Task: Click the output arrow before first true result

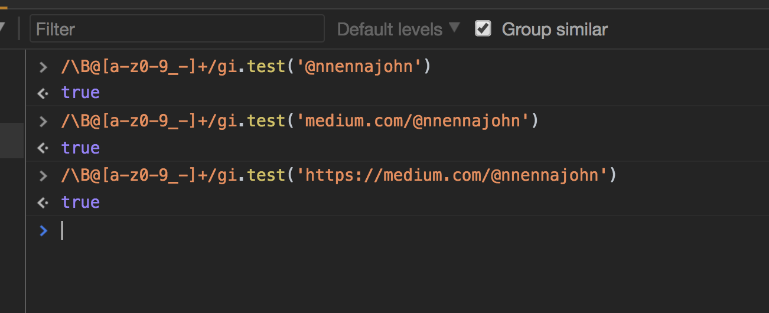Action: pyautogui.click(x=43, y=93)
